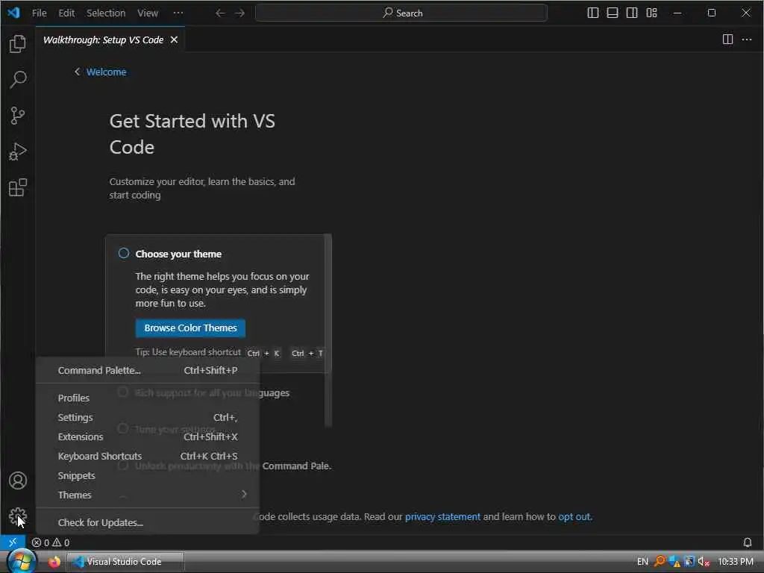The height and width of the screenshot is (573, 764).
Task: Expand the Themes submenu arrow
Action: (x=244, y=495)
